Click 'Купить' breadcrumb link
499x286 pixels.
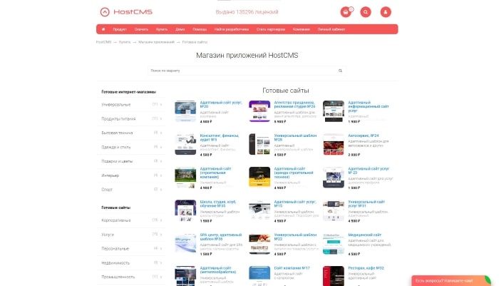tap(125, 42)
